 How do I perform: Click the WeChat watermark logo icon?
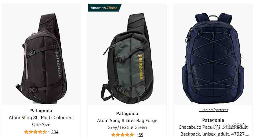pyautogui.click(x=217, y=126)
